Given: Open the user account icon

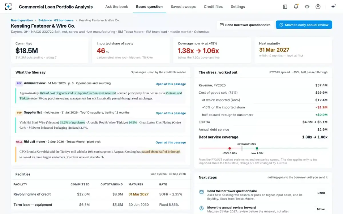Looking at the screenshot, I should (318, 7).
